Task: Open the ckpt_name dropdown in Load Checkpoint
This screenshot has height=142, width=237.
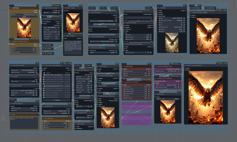Action: click(x=104, y=21)
